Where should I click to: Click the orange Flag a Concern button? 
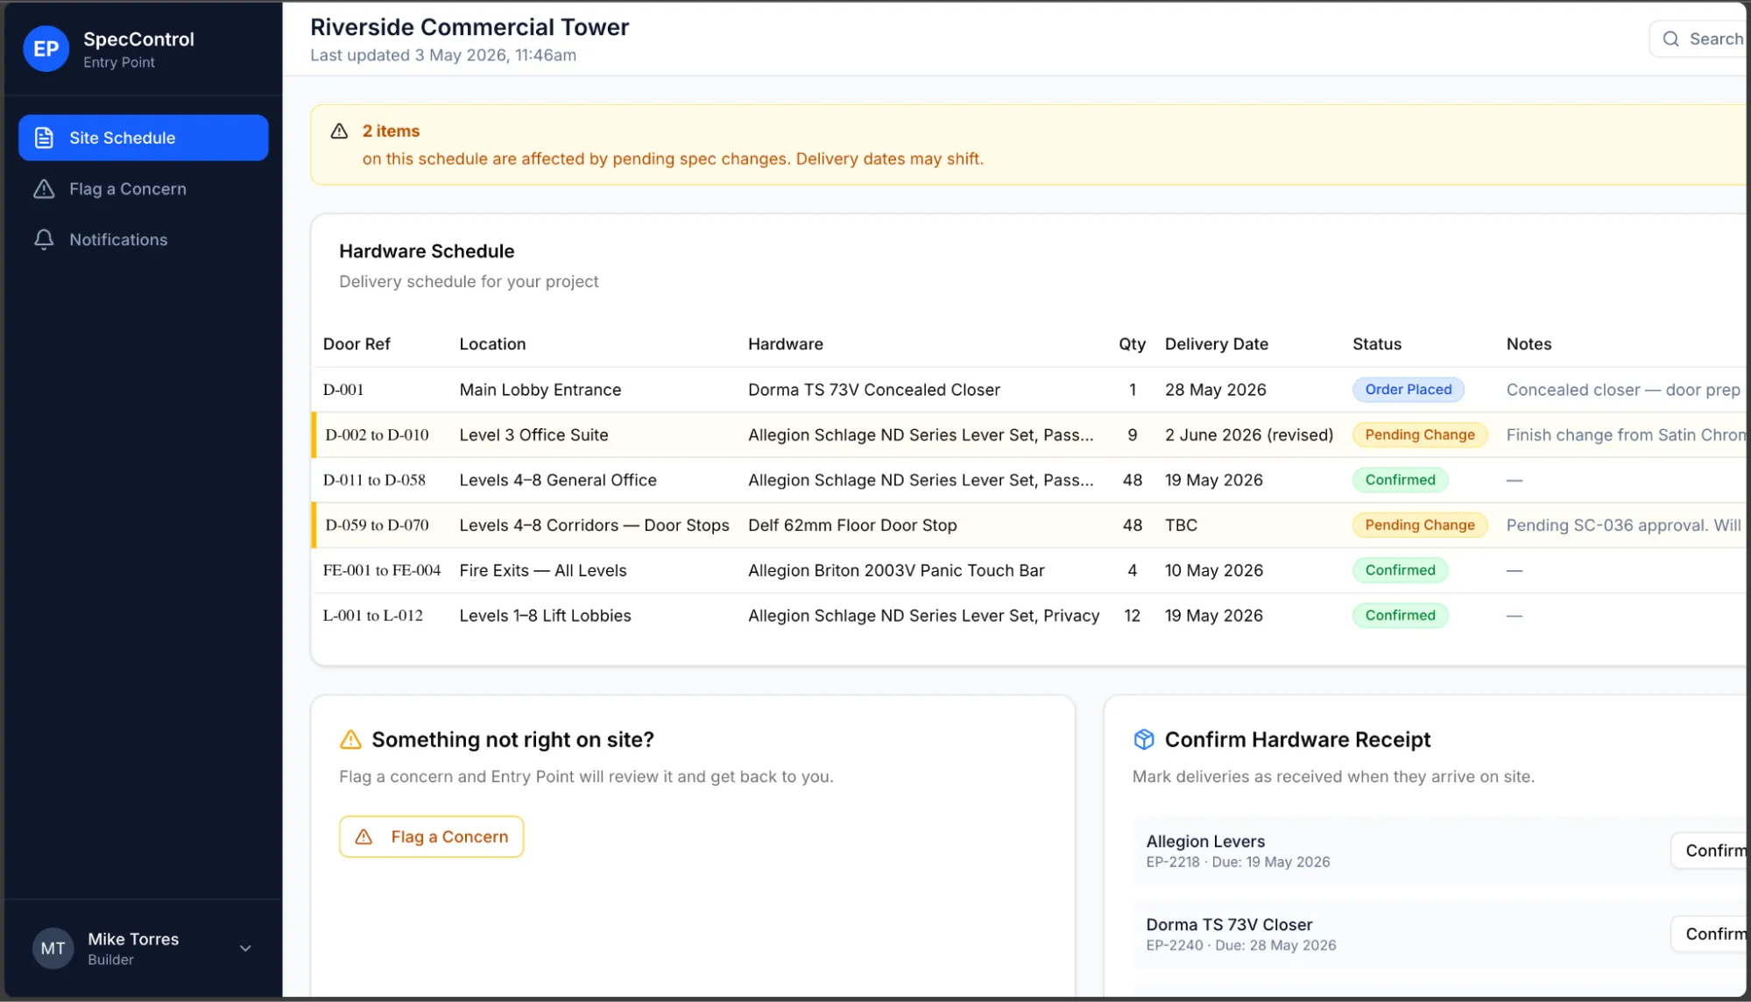click(x=431, y=836)
